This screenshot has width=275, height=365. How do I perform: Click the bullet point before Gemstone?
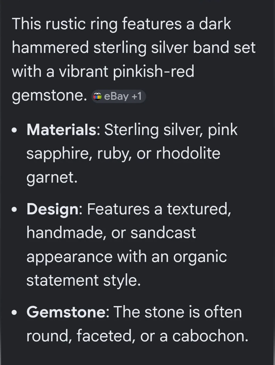[x=15, y=312]
